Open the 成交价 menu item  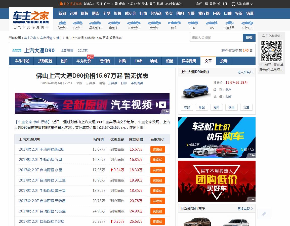tap(130, 13)
